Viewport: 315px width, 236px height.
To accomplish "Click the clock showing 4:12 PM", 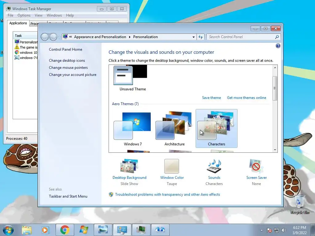I will coord(299,230).
